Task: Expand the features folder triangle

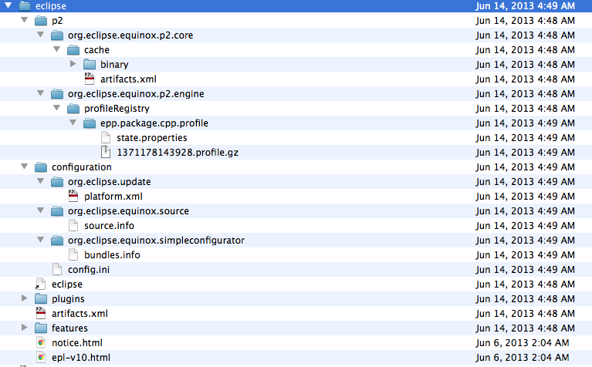Action: tap(25, 328)
